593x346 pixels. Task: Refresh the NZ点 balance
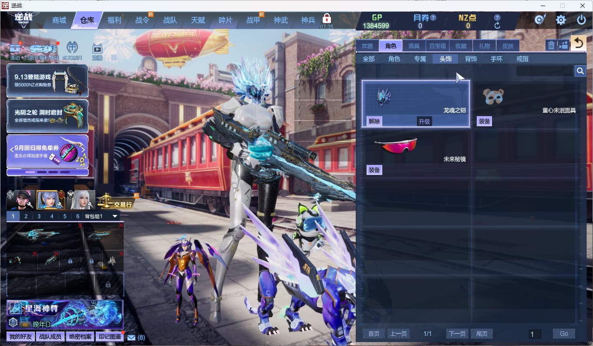pos(497,26)
